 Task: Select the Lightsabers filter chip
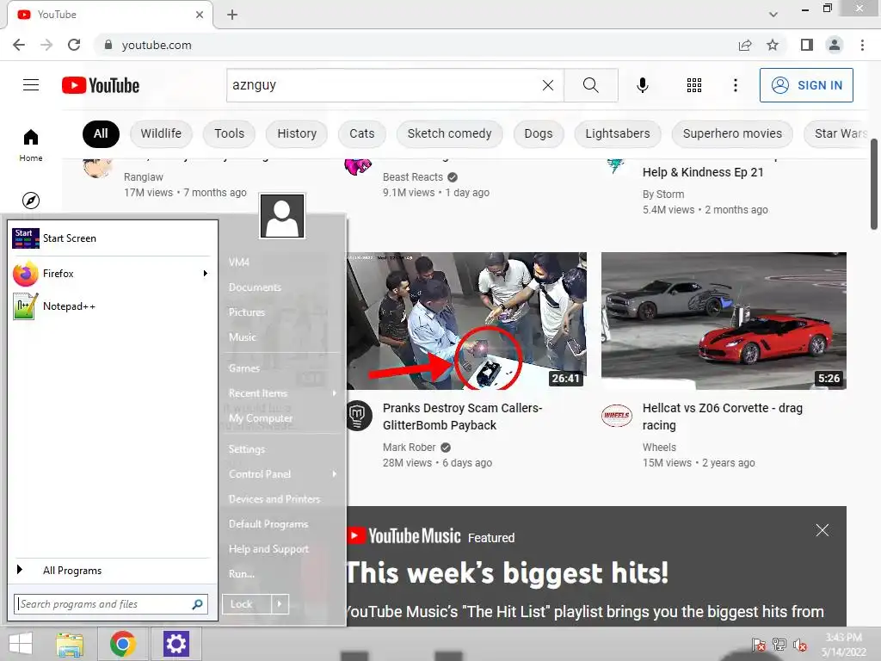[x=618, y=133]
